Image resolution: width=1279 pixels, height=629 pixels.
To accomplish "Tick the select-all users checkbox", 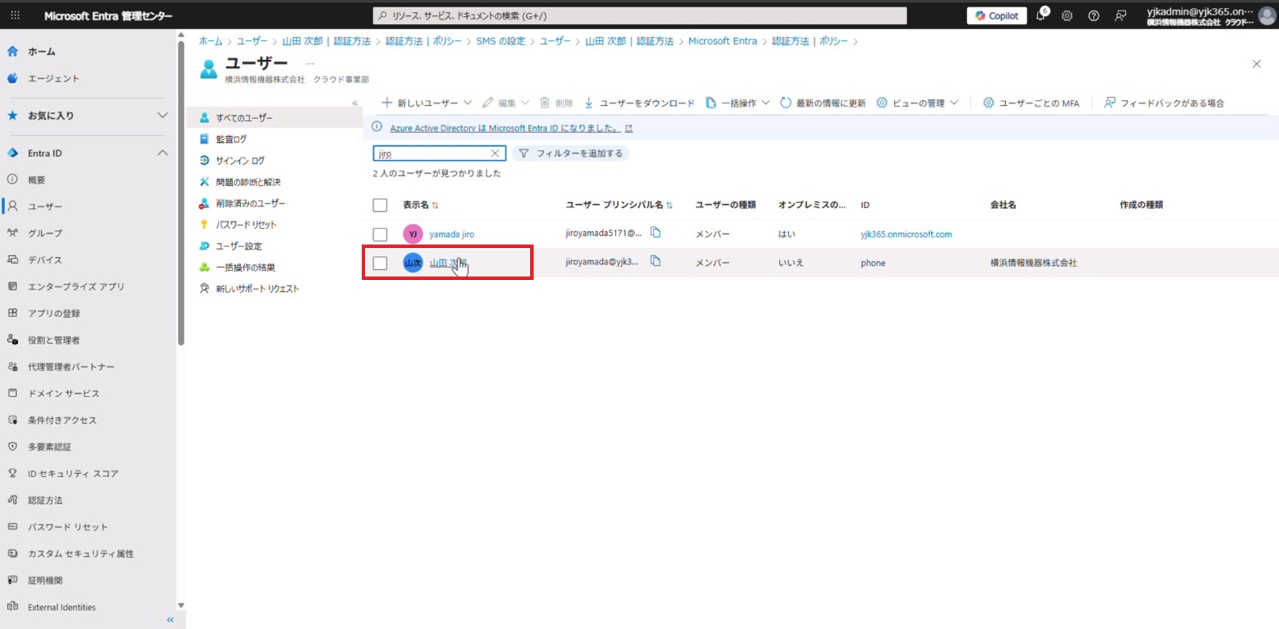I will 380,205.
